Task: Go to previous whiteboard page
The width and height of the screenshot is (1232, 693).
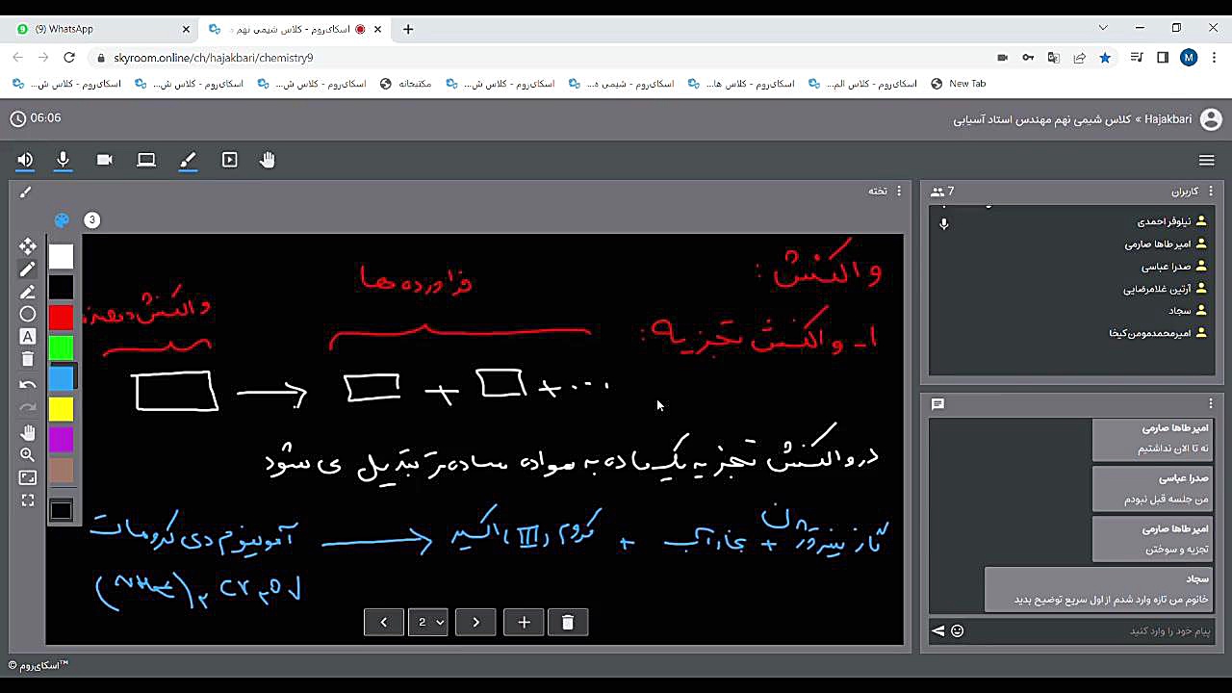Action: pyautogui.click(x=384, y=623)
